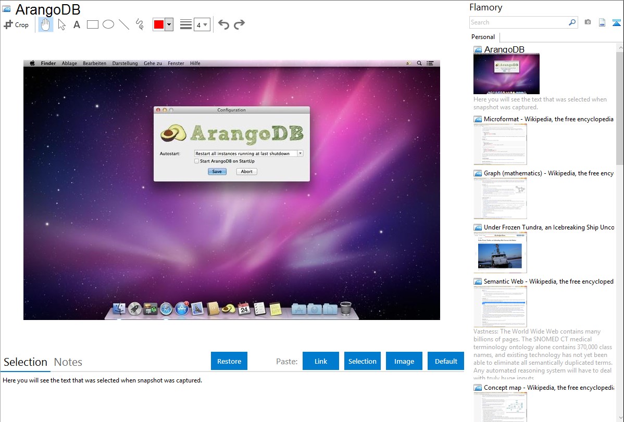Click the Contacts address book icon in the Dock
Viewport: 624px width, 422px height.
pos(213,308)
